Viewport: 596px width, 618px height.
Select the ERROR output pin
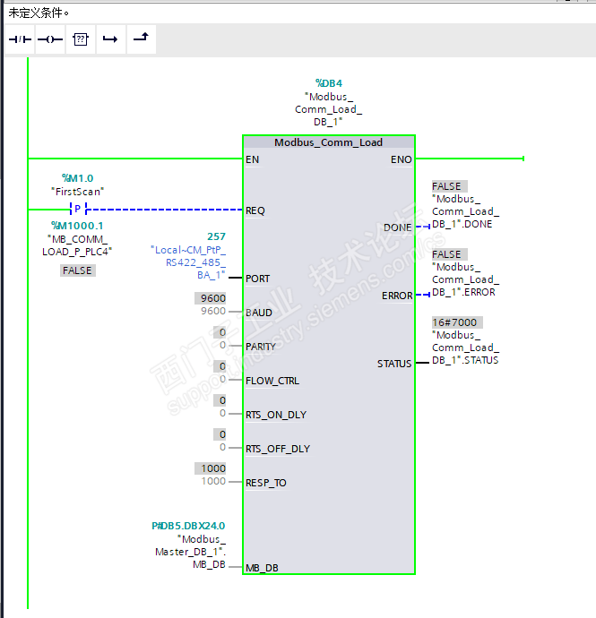[x=397, y=296]
